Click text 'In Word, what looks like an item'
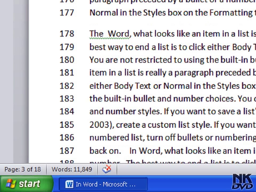This screenshot has height=192, width=256. pyautogui.click(x=191, y=151)
